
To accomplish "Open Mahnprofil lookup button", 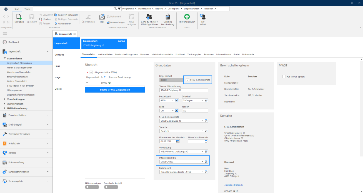I will pos(206,172).
